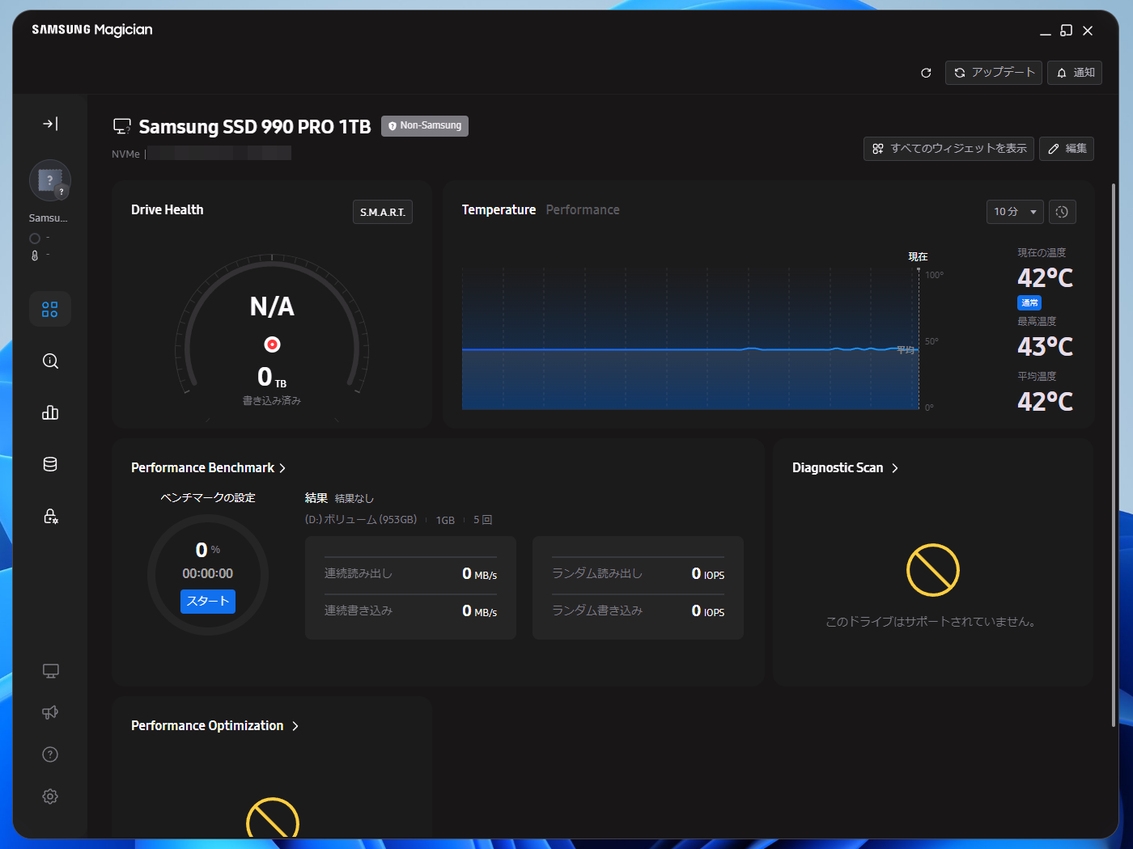Open the security lock settings sidebar icon

point(50,516)
